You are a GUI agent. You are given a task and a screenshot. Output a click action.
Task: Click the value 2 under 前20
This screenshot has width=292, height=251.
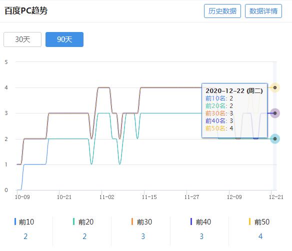point(84,236)
